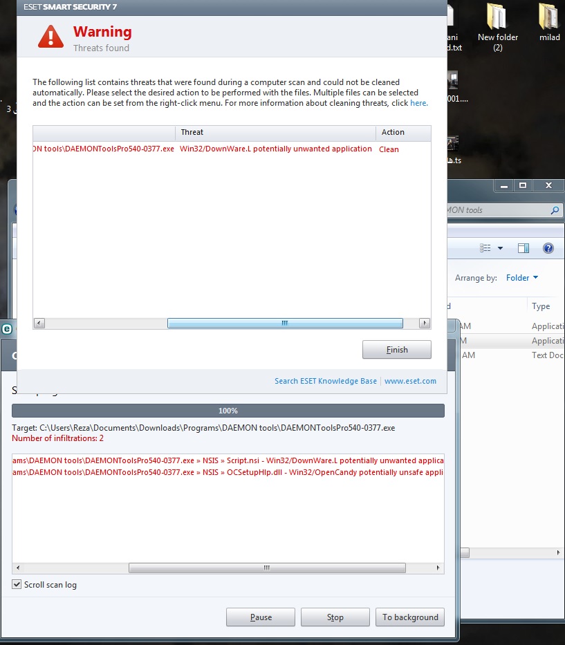Click the ESET logo icon behind the warning dialog
565x645 pixels.
[4, 329]
